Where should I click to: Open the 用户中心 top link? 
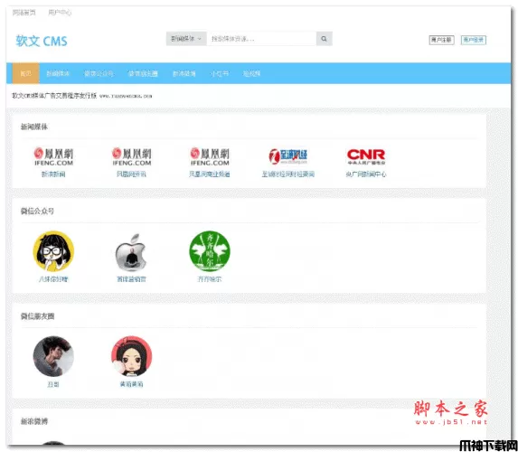(x=60, y=13)
